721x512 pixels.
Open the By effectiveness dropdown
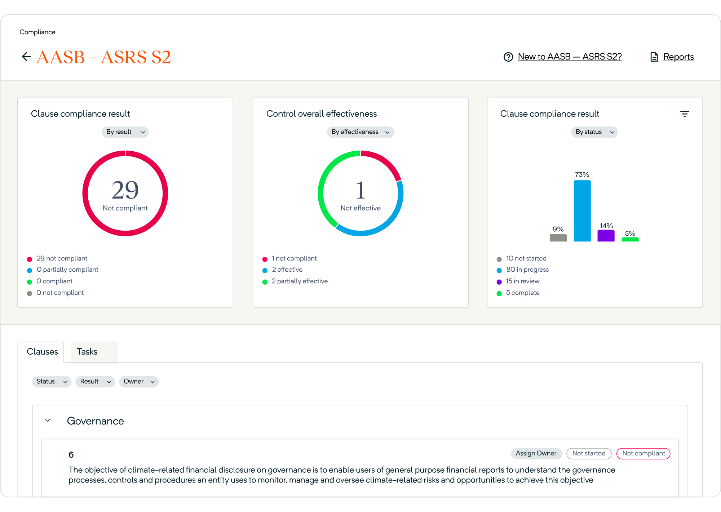coord(360,132)
